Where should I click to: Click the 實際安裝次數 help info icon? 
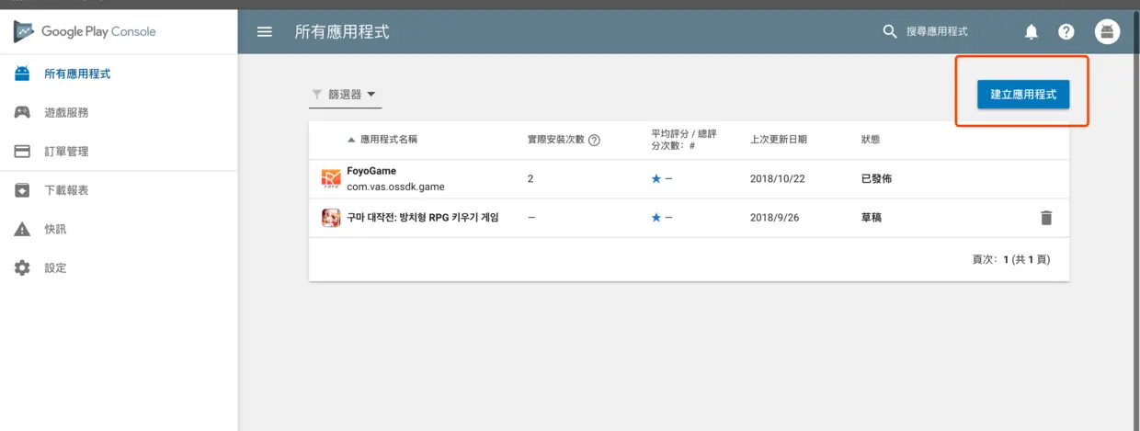[594, 140]
